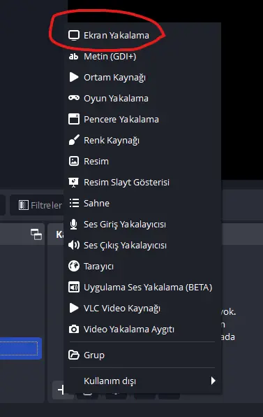The image size is (263, 417).
Task: Click the brush icon beside Renk Kaynağı
Action: point(74,140)
